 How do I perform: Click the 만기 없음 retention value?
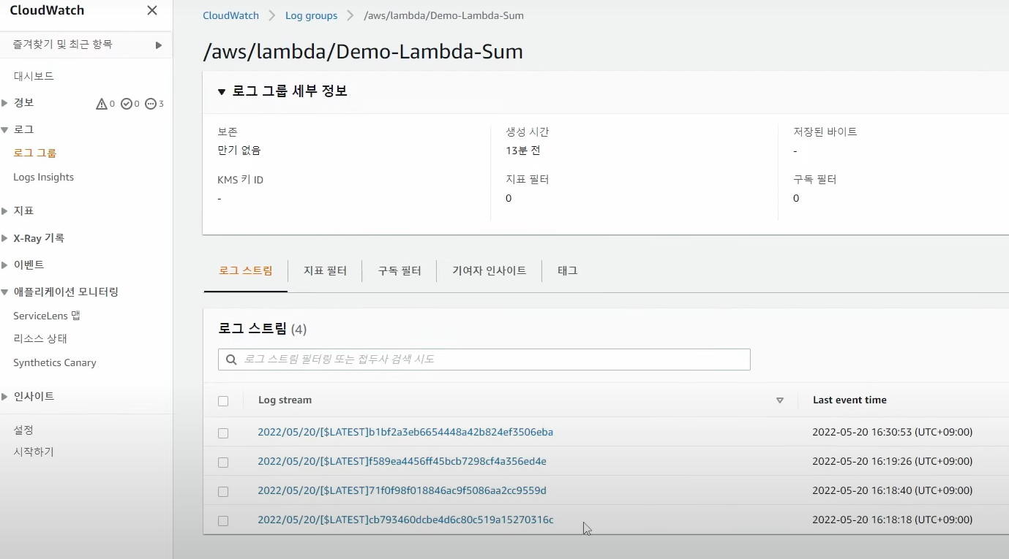point(239,151)
